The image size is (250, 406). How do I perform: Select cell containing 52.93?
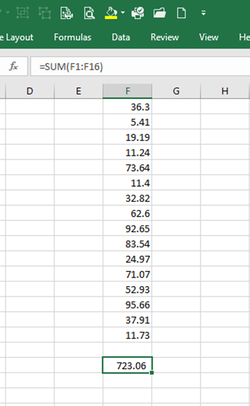[128, 289]
